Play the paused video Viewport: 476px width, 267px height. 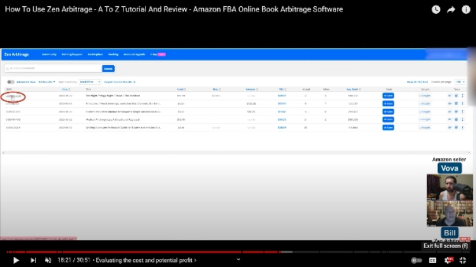pyautogui.click(x=16, y=260)
